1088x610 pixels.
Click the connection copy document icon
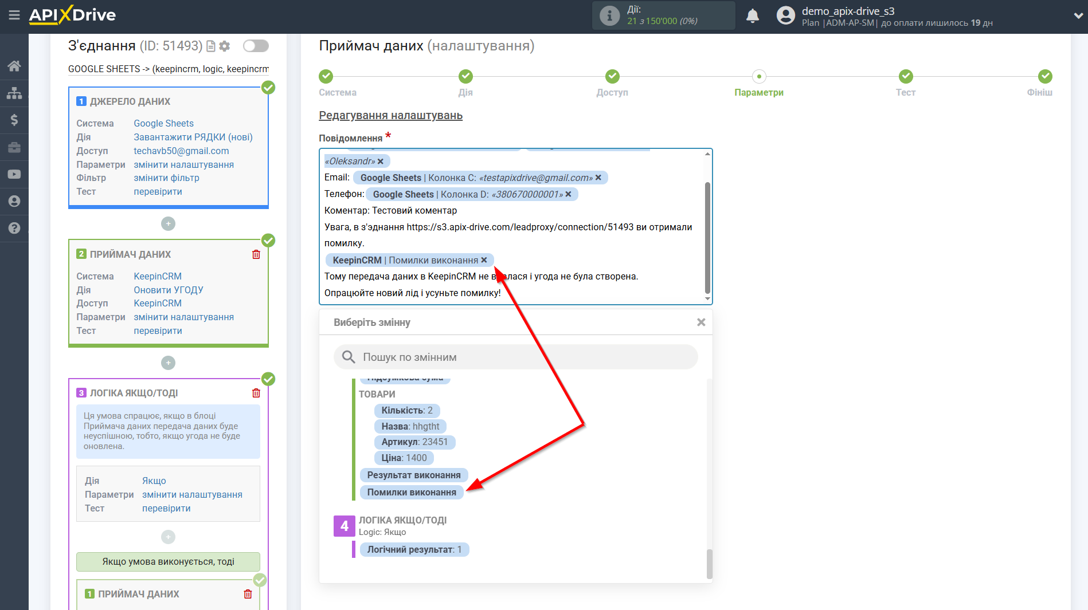click(x=211, y=46)
